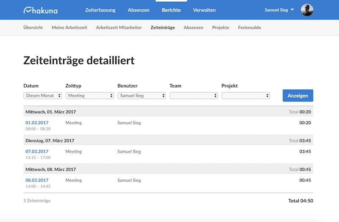The width and height of the screenshot is (339, 222).
Task: Click the 3 Zeiteinträge count text
Action: pyautogui.click(x=37, y=200)
